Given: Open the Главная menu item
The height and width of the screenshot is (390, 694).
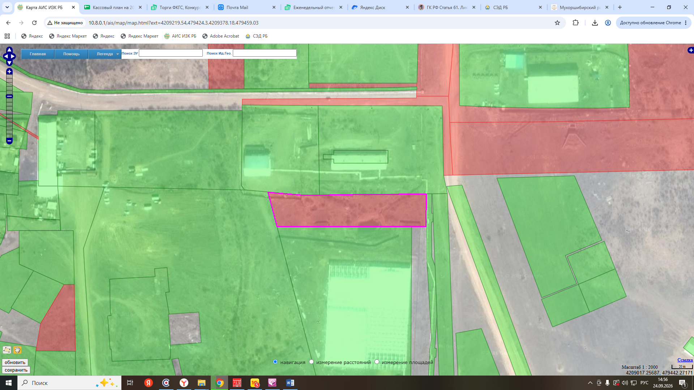Looking at the screenshot, I should (x=38, y=54).
